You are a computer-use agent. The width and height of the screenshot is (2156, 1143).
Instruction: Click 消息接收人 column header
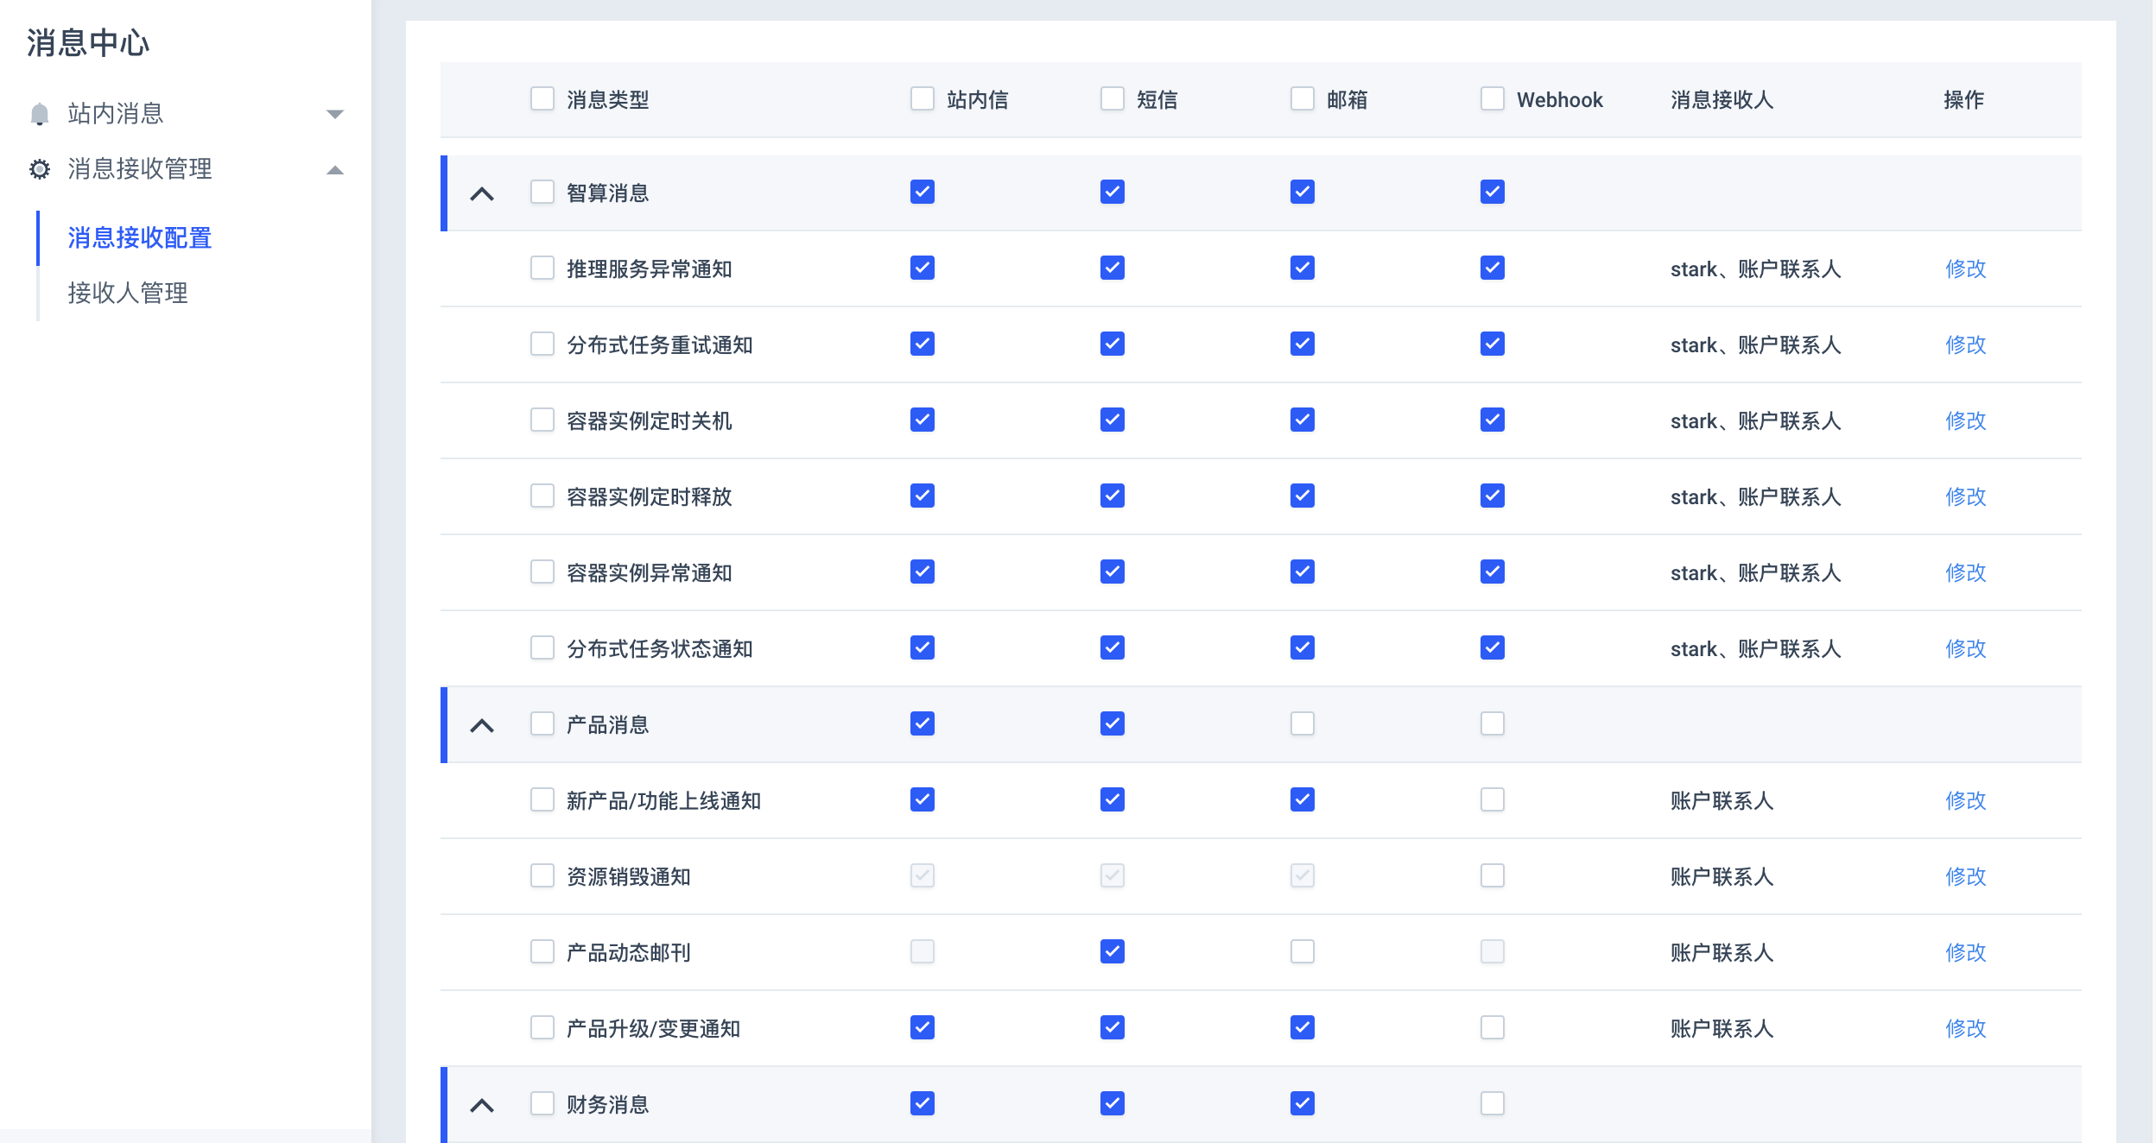(x=1722, y=100)
